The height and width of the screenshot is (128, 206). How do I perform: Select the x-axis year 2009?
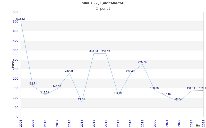(x=33, y=123)
